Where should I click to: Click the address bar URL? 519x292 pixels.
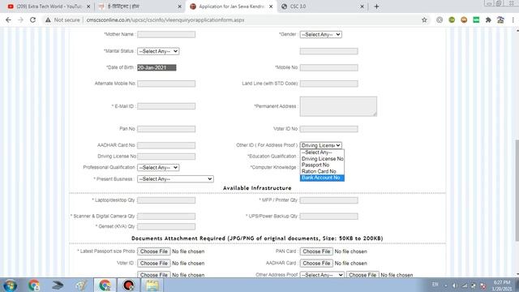pyautogui.click(x=165, y=19)
